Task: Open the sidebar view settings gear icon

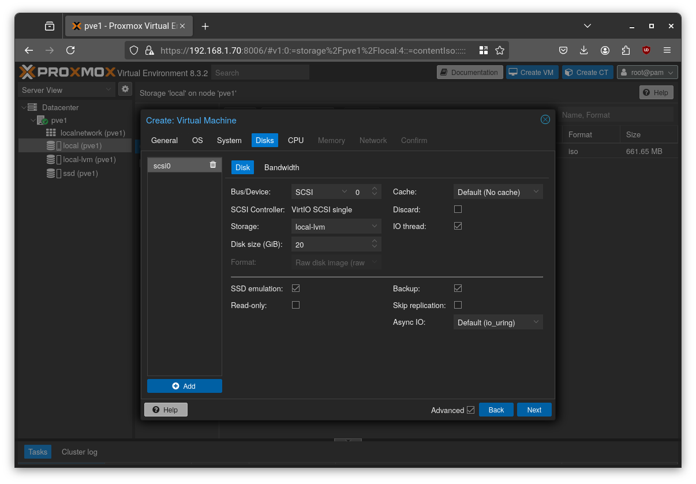Action: click(x=125, y=90)
